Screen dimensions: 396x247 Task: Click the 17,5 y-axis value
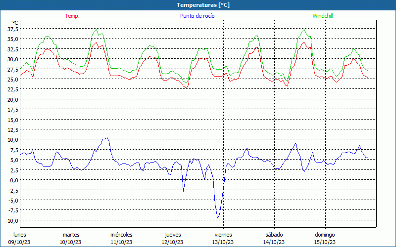click(x=12, y=110)
